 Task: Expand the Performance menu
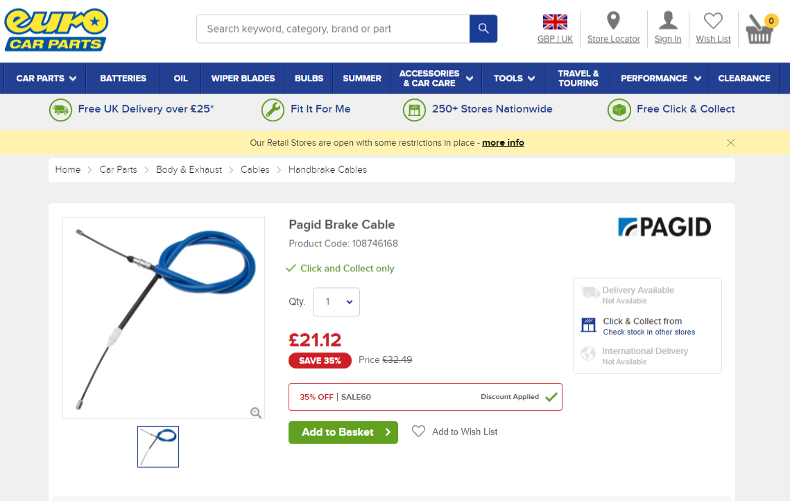click(x=660, y=78)
